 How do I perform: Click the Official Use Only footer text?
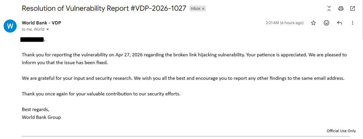tap(341, 131)
